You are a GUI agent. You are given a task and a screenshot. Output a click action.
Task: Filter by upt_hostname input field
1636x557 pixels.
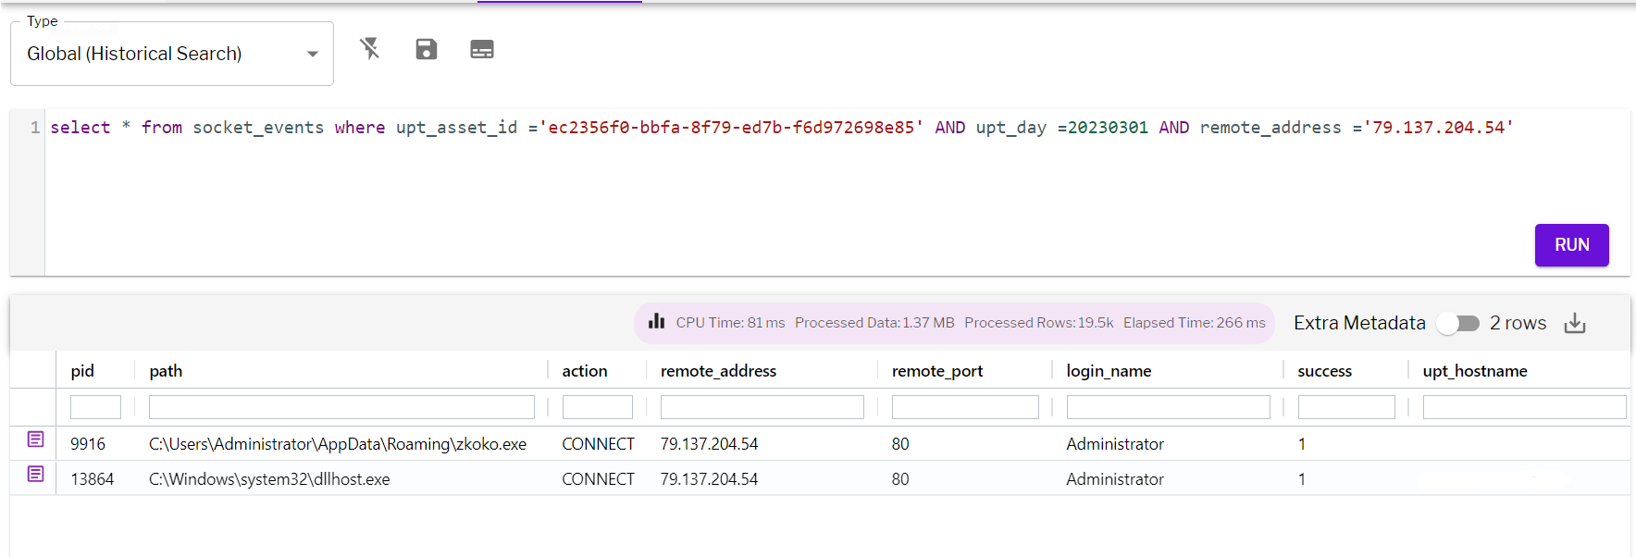click(1524, 407)
